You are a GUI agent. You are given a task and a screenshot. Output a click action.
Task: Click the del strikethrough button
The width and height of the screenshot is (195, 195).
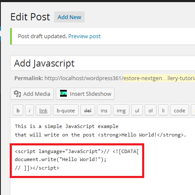(x=88, y=110)
